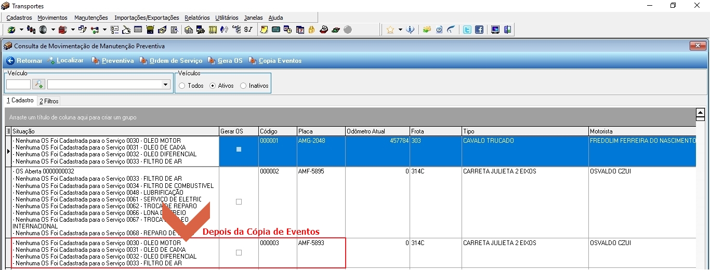Screen dimensions: 710x270
Task: Open the tire icon in the main toolbar
Action: (43, 30)
